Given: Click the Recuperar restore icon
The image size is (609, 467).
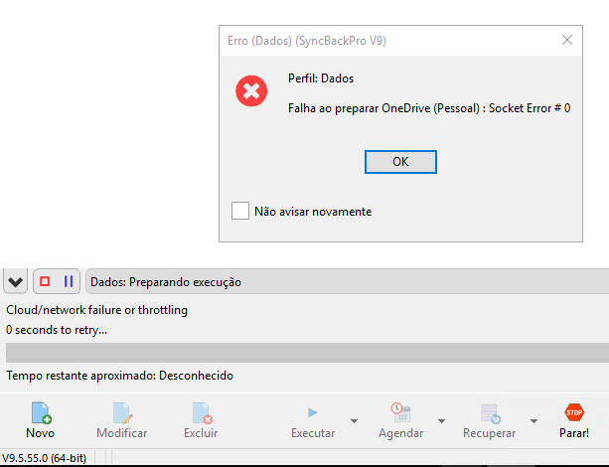Looking at the screenshot, I should (x=490, y=413).
